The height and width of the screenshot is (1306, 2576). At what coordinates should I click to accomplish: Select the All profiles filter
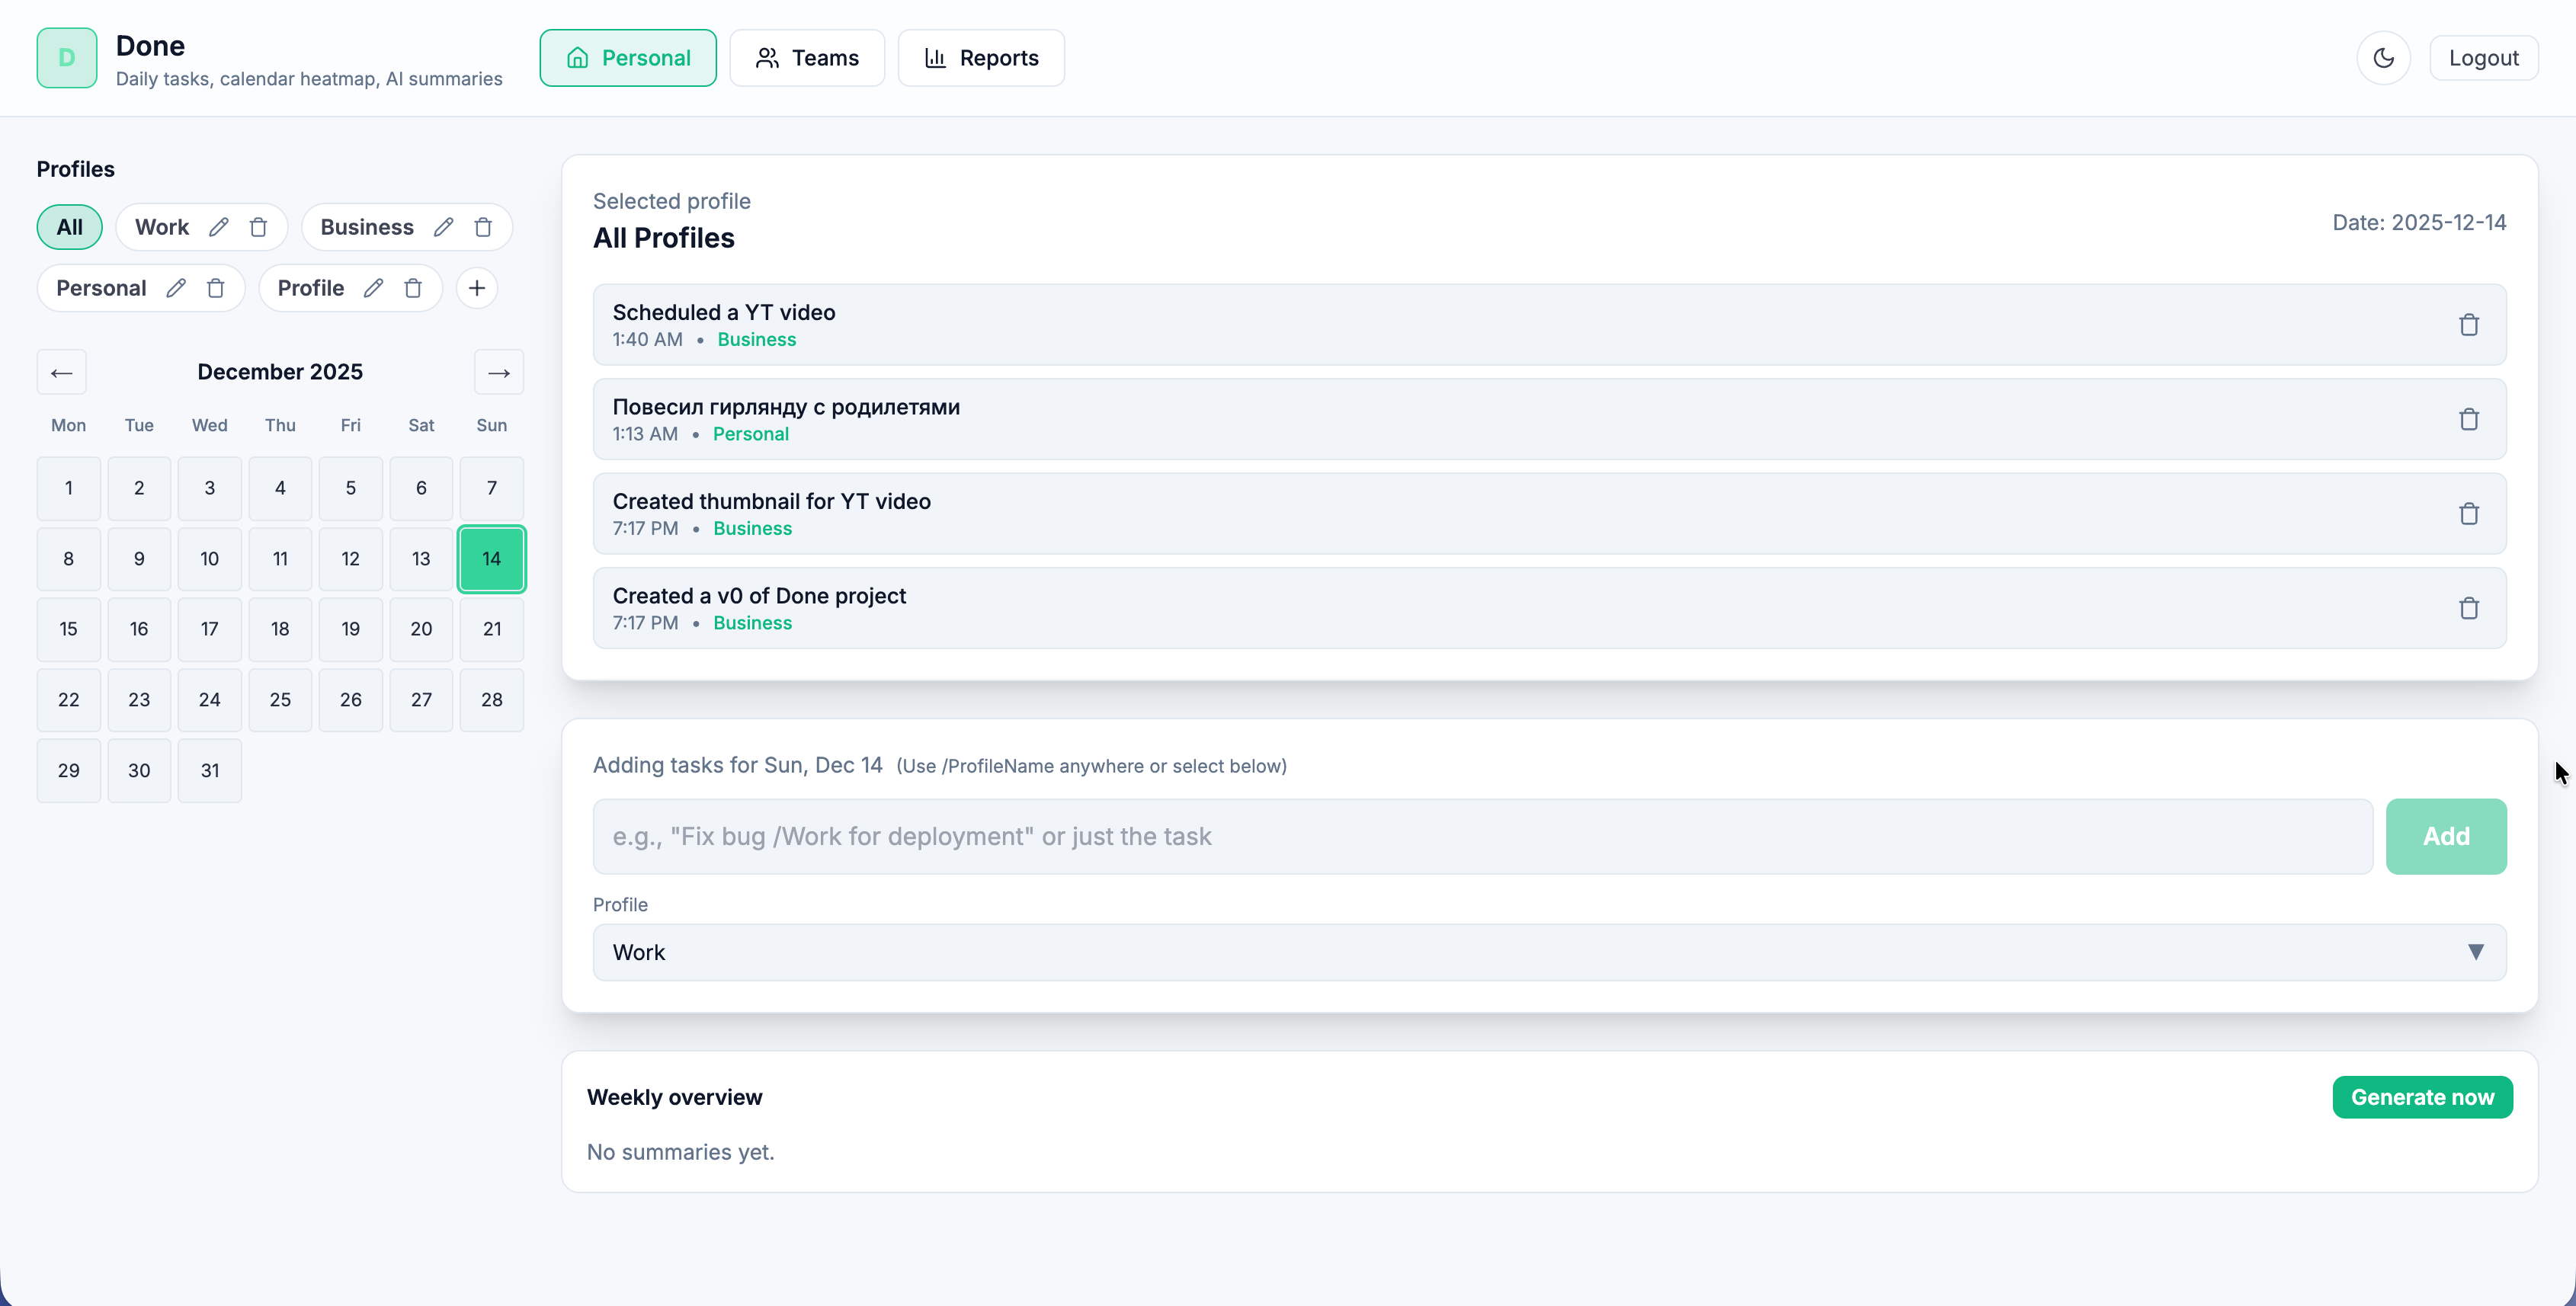tap(69, 227)
